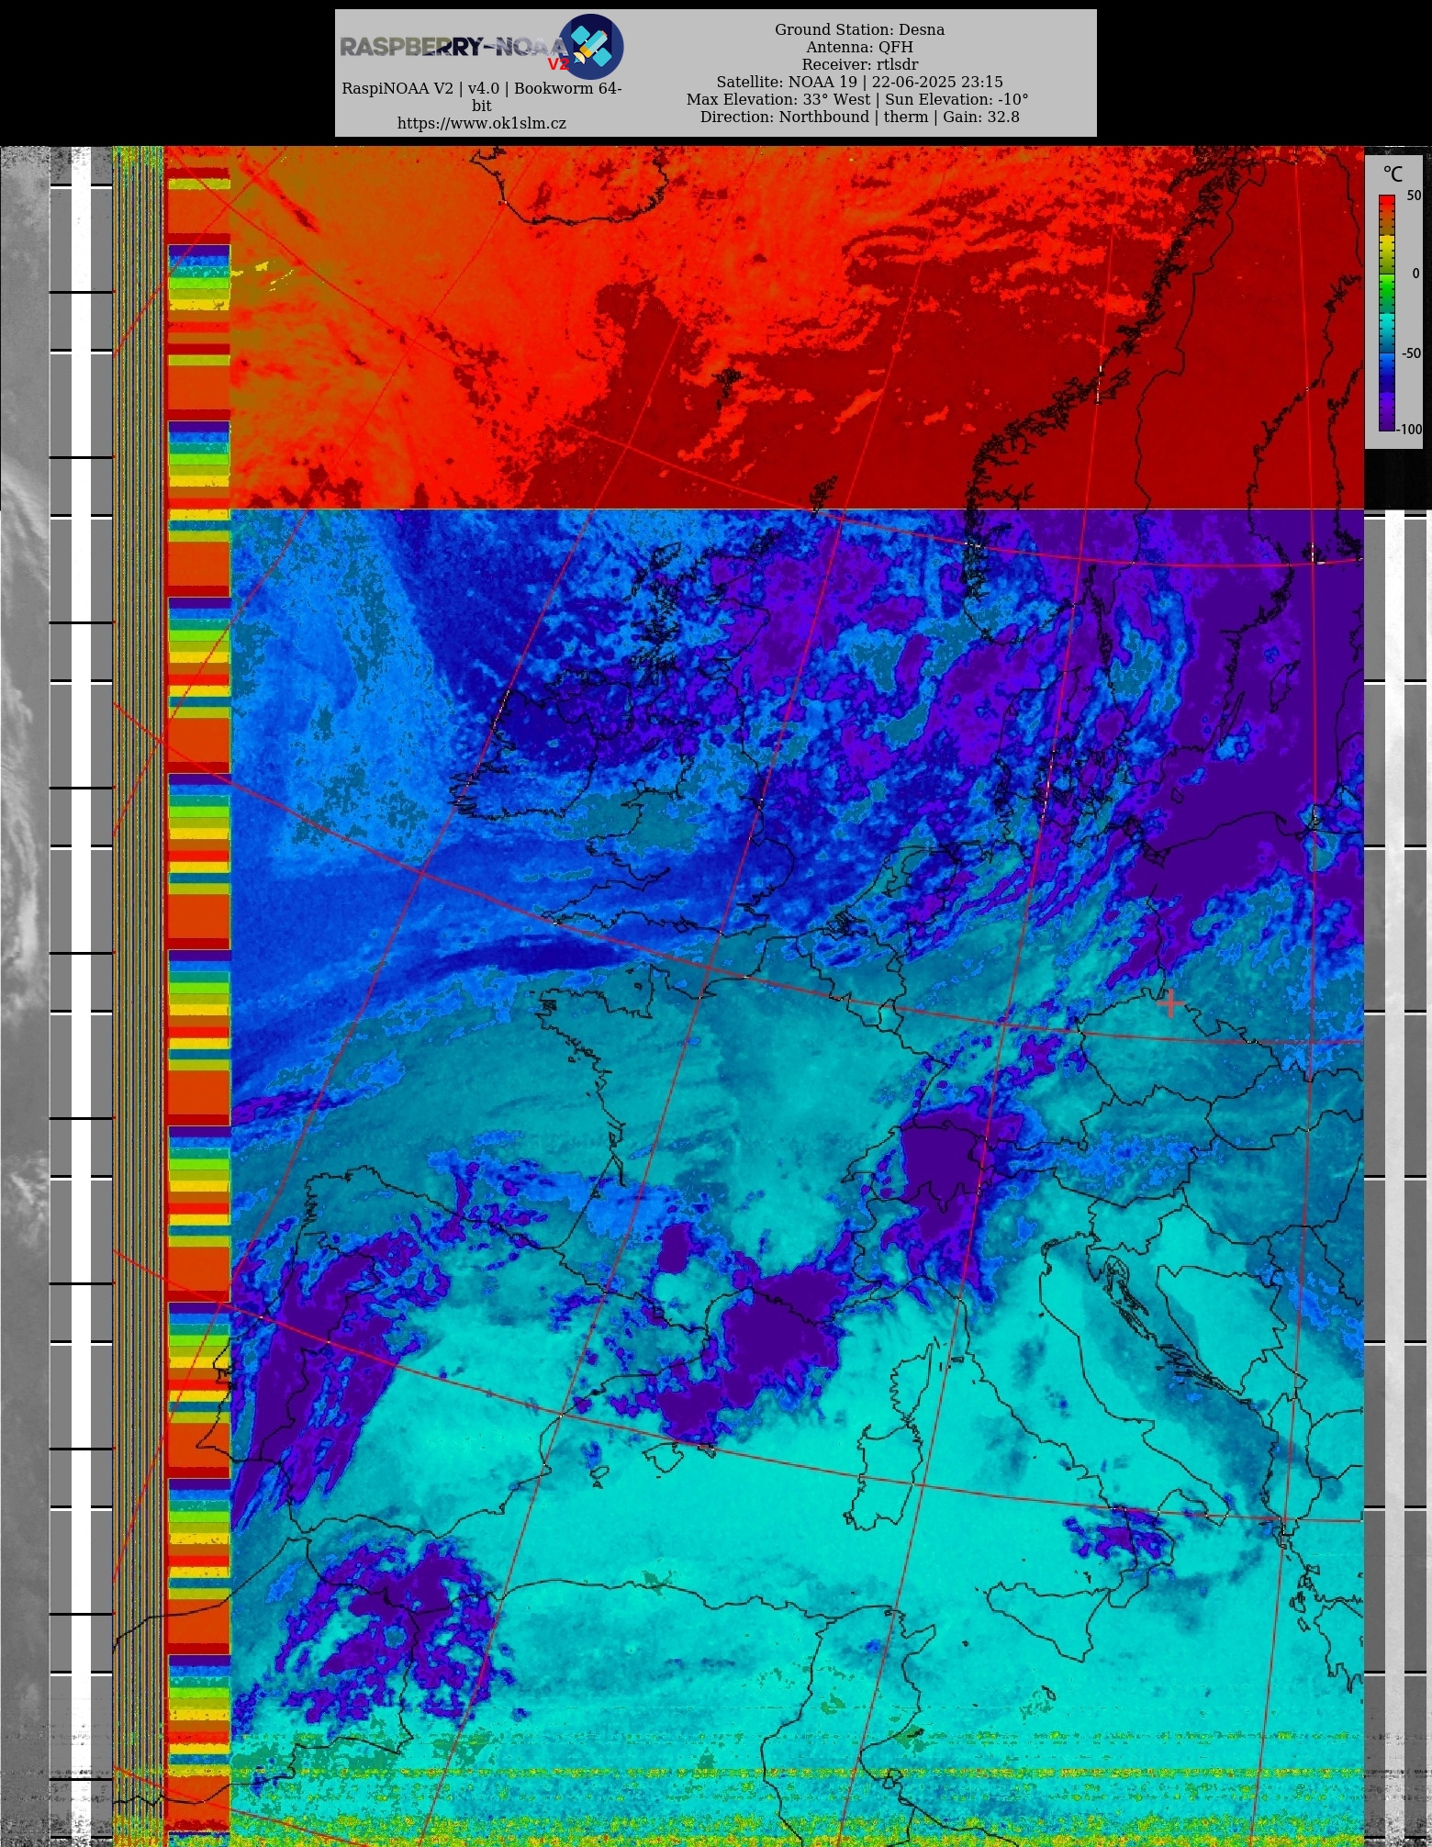The width and height of the screenshot is (1432, 1847).
Task: Click the https://www.ok1slm.cz URL text
Action: click(481, 123)
